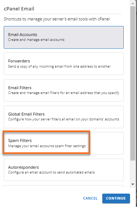Click 'Configure how your server filters all email' text
The width and height of the screenshot is (137, 207).
64,119
